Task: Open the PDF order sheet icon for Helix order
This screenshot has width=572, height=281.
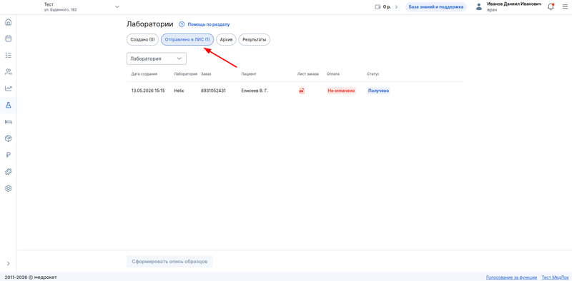Action: (302, 91)
